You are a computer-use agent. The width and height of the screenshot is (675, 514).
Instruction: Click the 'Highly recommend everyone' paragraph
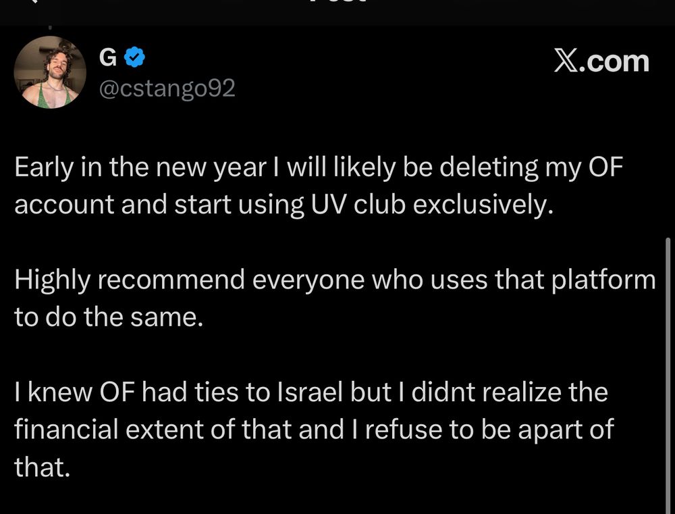pos(334,298)
